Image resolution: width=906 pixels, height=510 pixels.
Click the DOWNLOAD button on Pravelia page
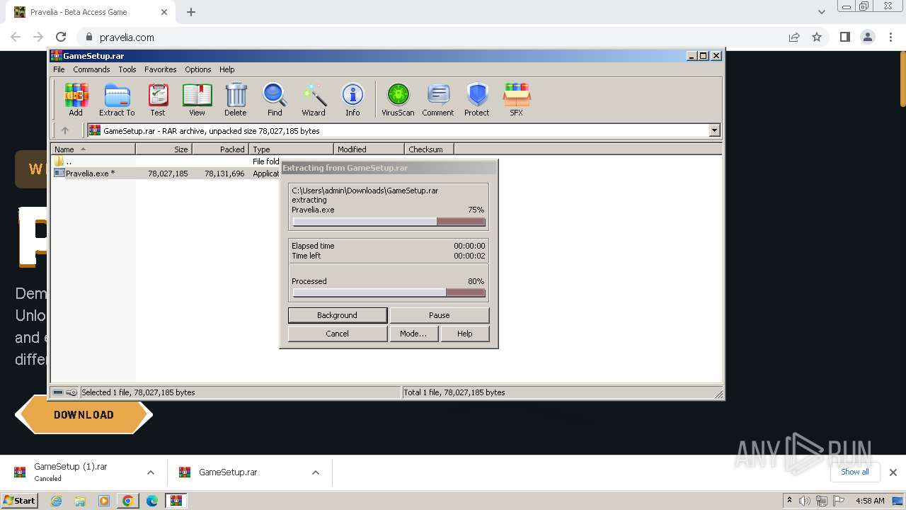click(84, 415)
